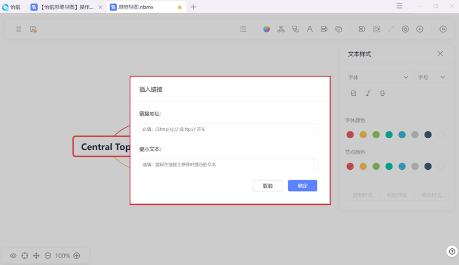459x265 pixels.
Task: Zoom out with the minus icon
Action: coord(48,256)
